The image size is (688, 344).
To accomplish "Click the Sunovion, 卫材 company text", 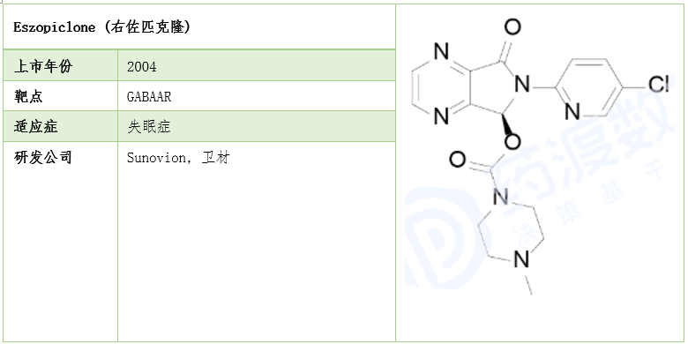I will point(178,157).
